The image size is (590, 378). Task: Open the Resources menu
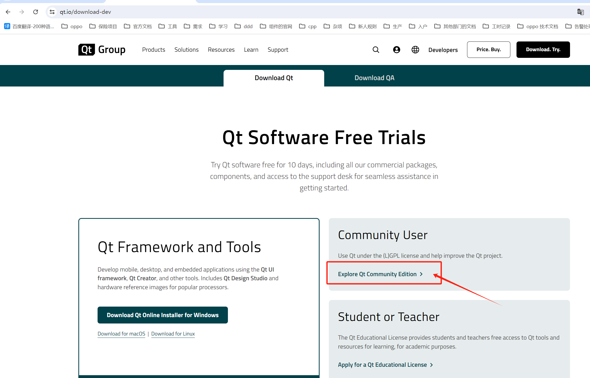pos(221,50)
